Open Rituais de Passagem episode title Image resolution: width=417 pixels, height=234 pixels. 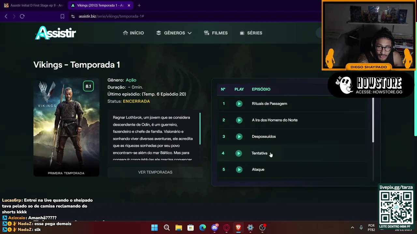pos(269,104)
